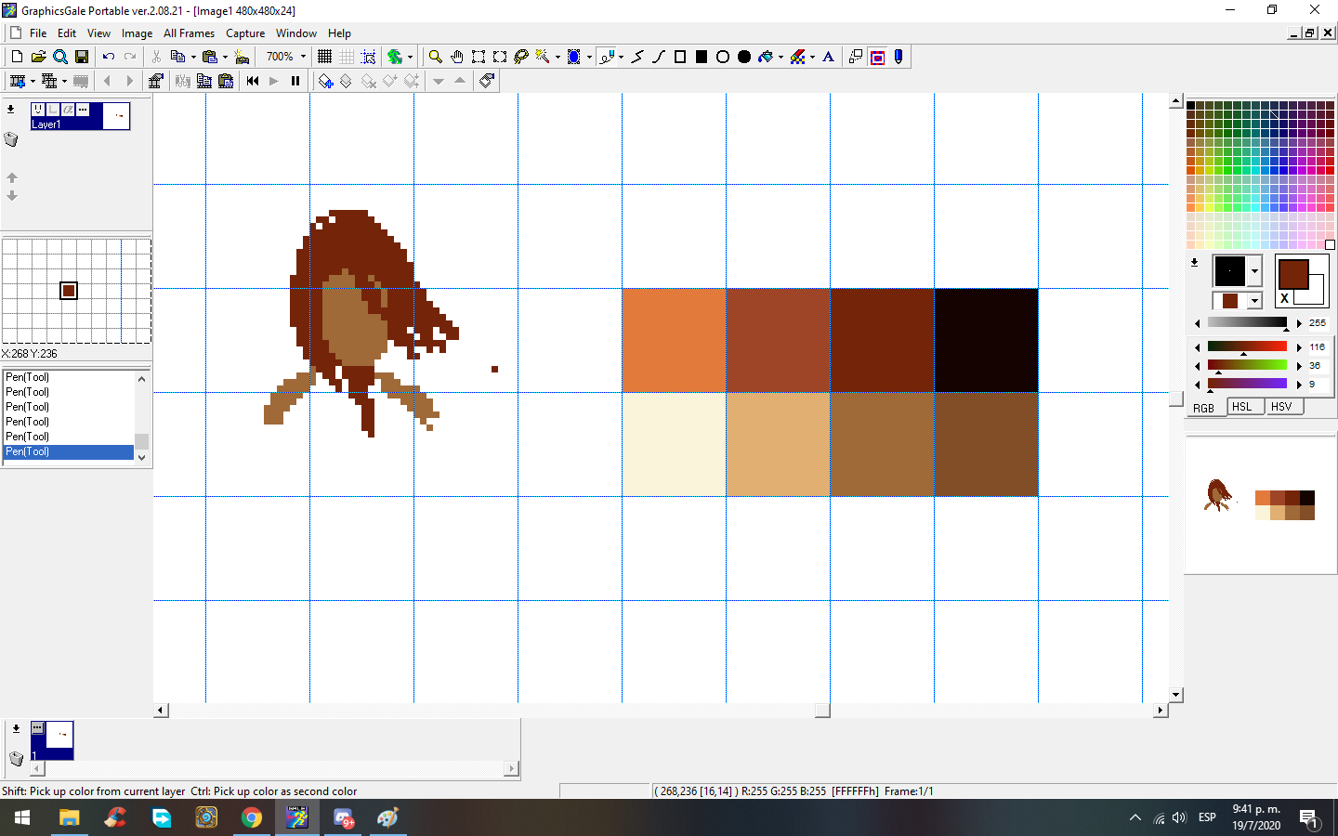Open the Color Replace options dropdown arrow
Image resolution: width=1338 pixels, height=836 pixels.
[x=812, y=57]
